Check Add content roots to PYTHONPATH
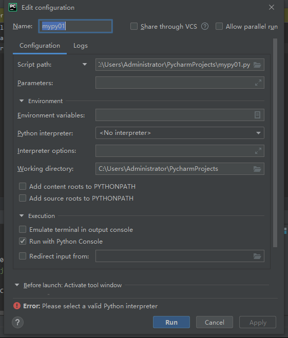288x338 pixels. tap(23, 186)
